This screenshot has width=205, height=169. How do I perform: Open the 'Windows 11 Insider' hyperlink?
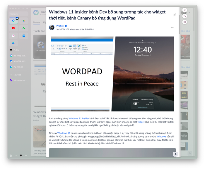point(79,118)
